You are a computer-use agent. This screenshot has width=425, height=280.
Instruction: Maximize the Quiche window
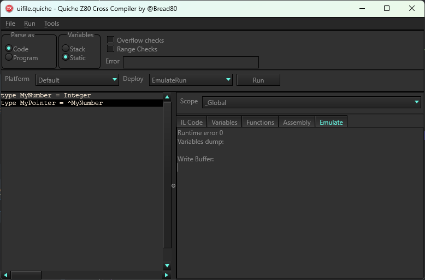pos(387,8)
